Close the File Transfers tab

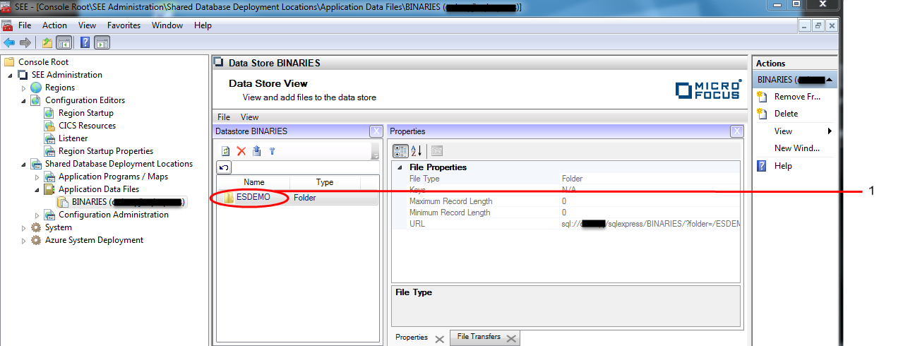click(x=510, y=338)
